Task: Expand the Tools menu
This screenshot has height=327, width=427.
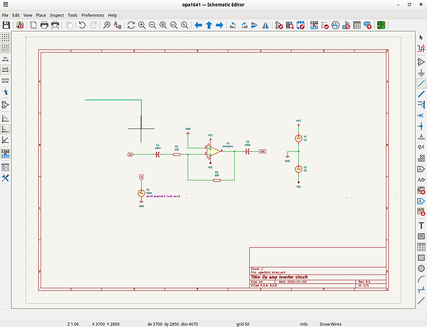Action: click(72, 14)
